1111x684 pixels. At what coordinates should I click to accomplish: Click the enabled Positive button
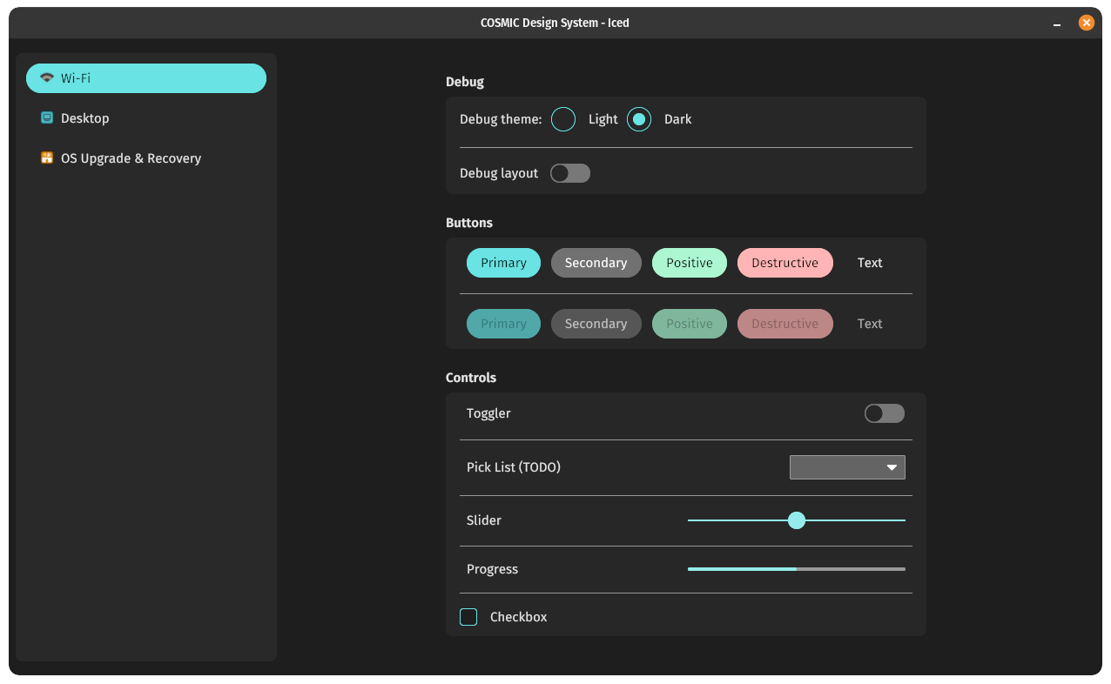click(690, 263)
